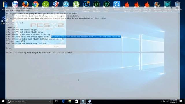
Task: Open the Recycle Bin desktop icon
Action: pos(177,5)
